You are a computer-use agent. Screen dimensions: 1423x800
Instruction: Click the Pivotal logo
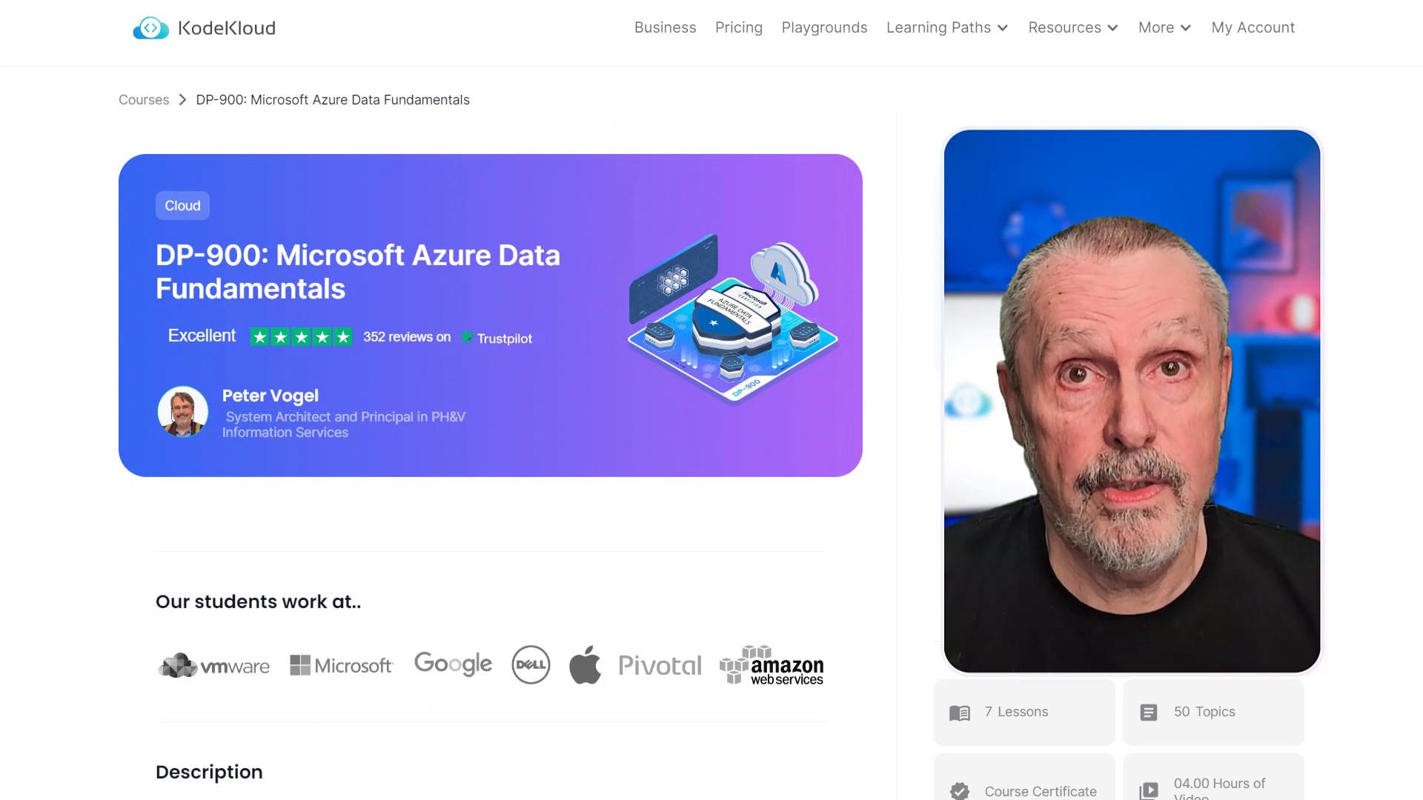(x=660, y=665)
